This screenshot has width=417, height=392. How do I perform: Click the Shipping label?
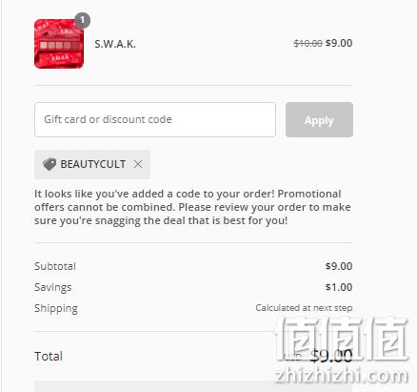[x=56, y=308]
